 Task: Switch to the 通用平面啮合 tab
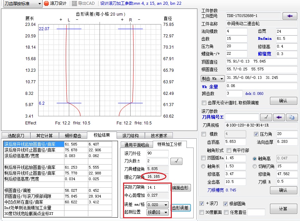(x=137, y=144)
